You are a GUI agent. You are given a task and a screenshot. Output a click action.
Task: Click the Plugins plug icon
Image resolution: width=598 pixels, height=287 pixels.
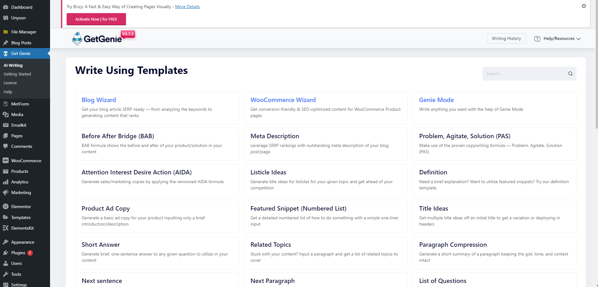tap(6, 253)
